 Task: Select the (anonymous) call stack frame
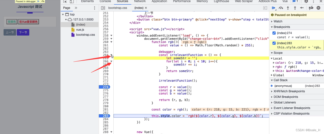click(x=297, y=86)
